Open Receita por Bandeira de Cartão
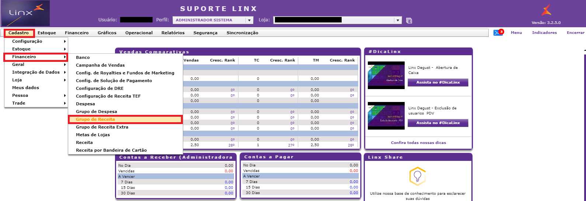 tap(125, 150)
